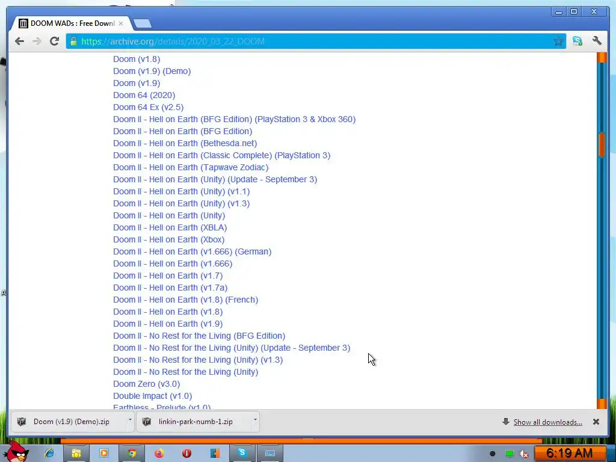This screenshot has height=462, width=616.
Task: Open Doom II (v1.666) (German) link
Action: pos(192,252)
